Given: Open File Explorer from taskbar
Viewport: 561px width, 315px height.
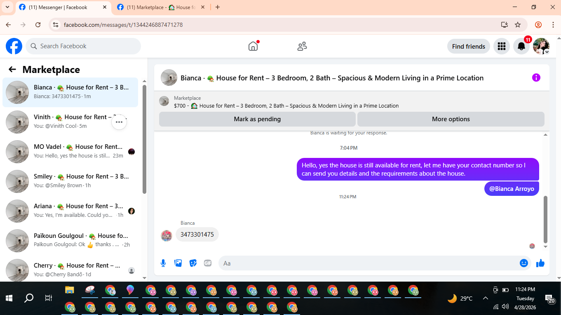Looking at the screenshot, I should click(70, 290).
